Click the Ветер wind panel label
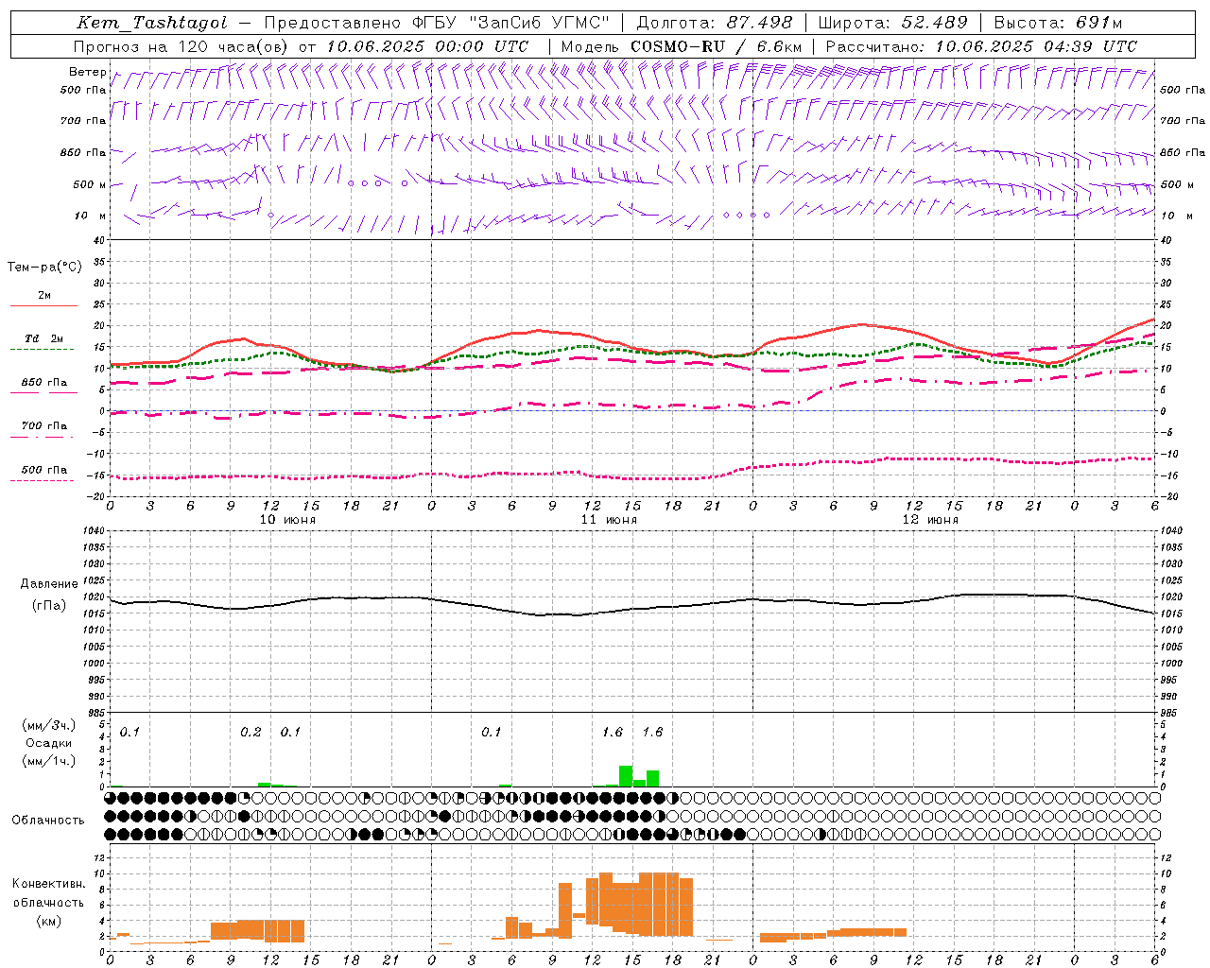This screenshot has height=968, width=1210. pyautogui.click(x=87, y=72)
